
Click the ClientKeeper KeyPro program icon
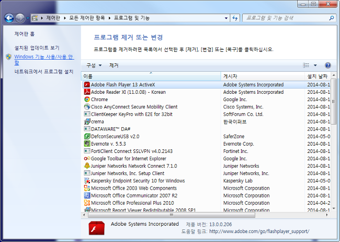(87, 114)
